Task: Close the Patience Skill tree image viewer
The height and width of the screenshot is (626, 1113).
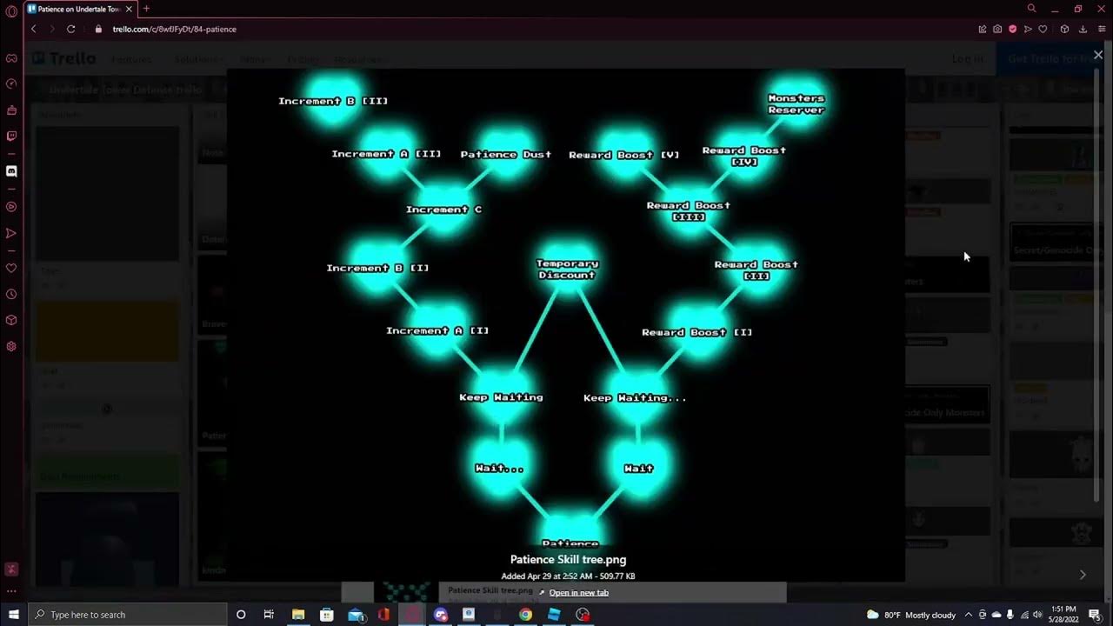Action: [1097, 55]
